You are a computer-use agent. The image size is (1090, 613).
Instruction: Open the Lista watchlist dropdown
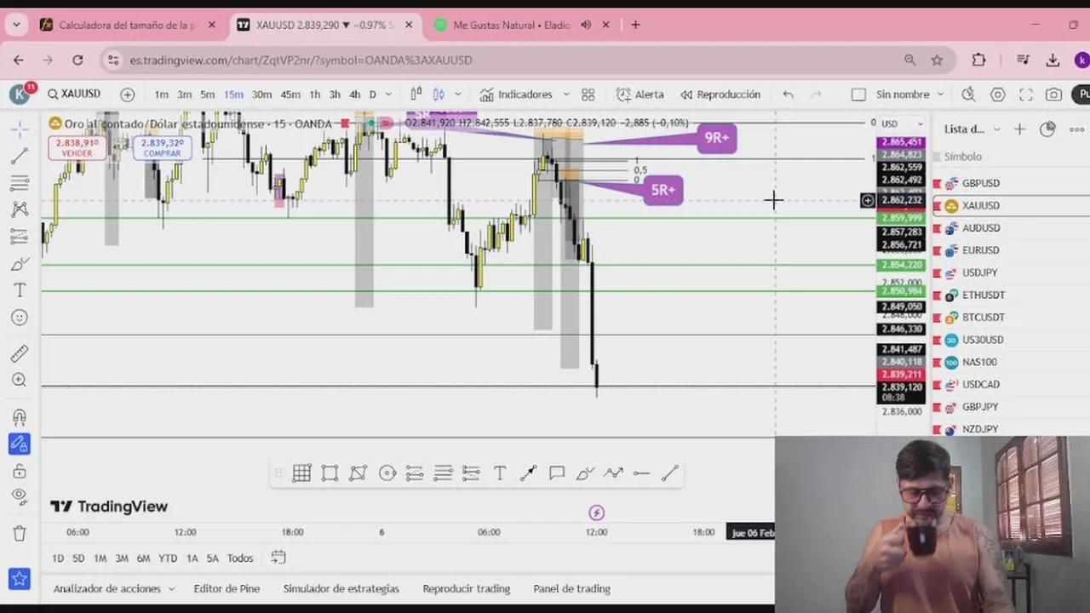click(972, 129)
